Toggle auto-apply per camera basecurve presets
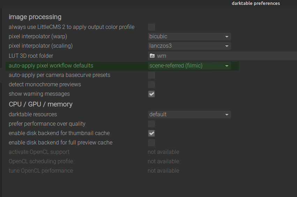Viewport: 297px width, 197px height. point(151,75)
